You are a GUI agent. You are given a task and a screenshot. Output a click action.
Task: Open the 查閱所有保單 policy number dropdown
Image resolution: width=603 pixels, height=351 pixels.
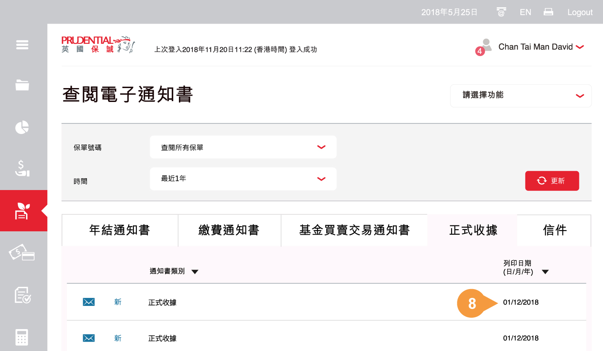coord(243,147)
